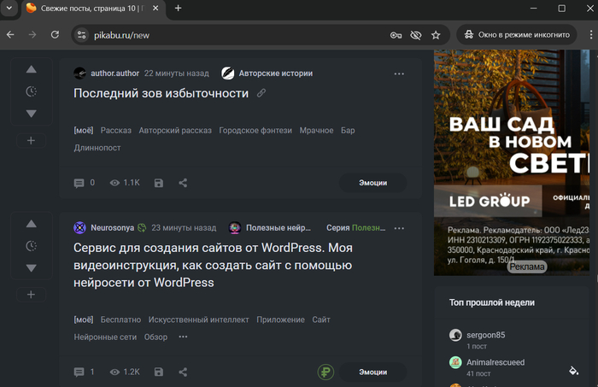Save the "Последний зов избыточности" post
Viewport: 598px width, 387px height.
(159, 183)
